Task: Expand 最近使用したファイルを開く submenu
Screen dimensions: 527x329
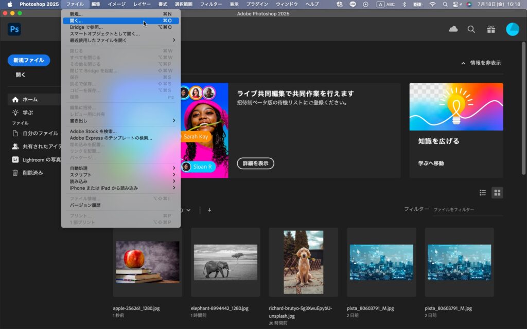Action: (121, 40)
